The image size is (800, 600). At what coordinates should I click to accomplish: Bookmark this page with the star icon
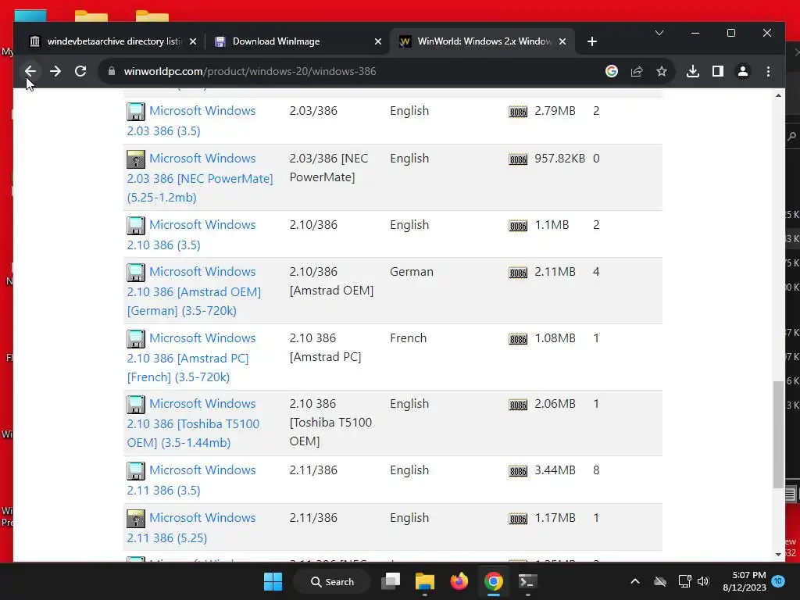click(662, 71)
